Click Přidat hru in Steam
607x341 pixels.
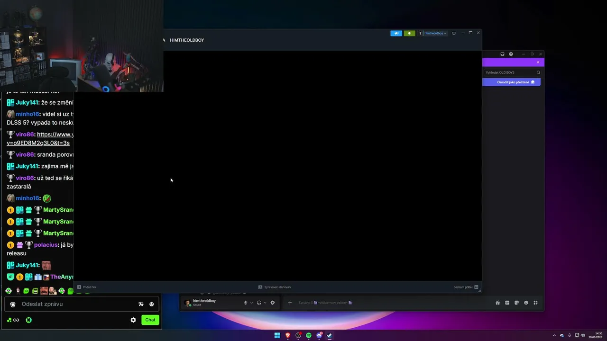coord(87,287)
